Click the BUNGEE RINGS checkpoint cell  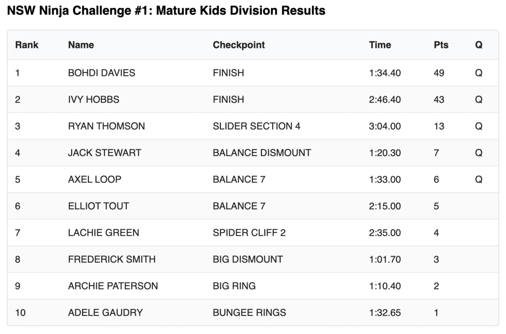click(x=249, y=313)
